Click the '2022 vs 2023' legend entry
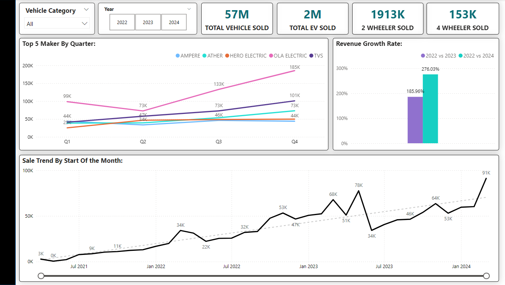 [438, 56]
